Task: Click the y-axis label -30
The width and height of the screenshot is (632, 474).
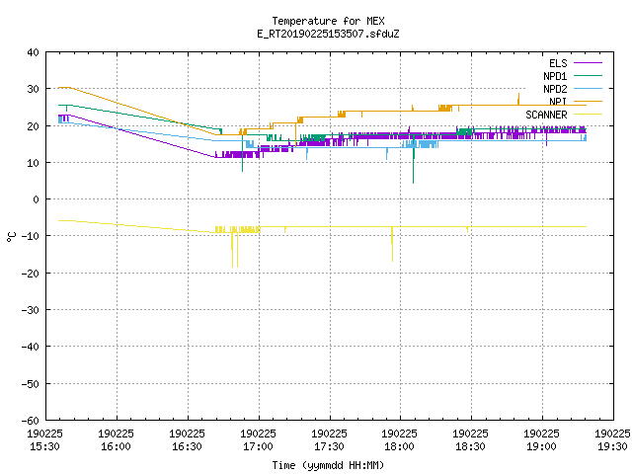Action: (x=31, y=310)
